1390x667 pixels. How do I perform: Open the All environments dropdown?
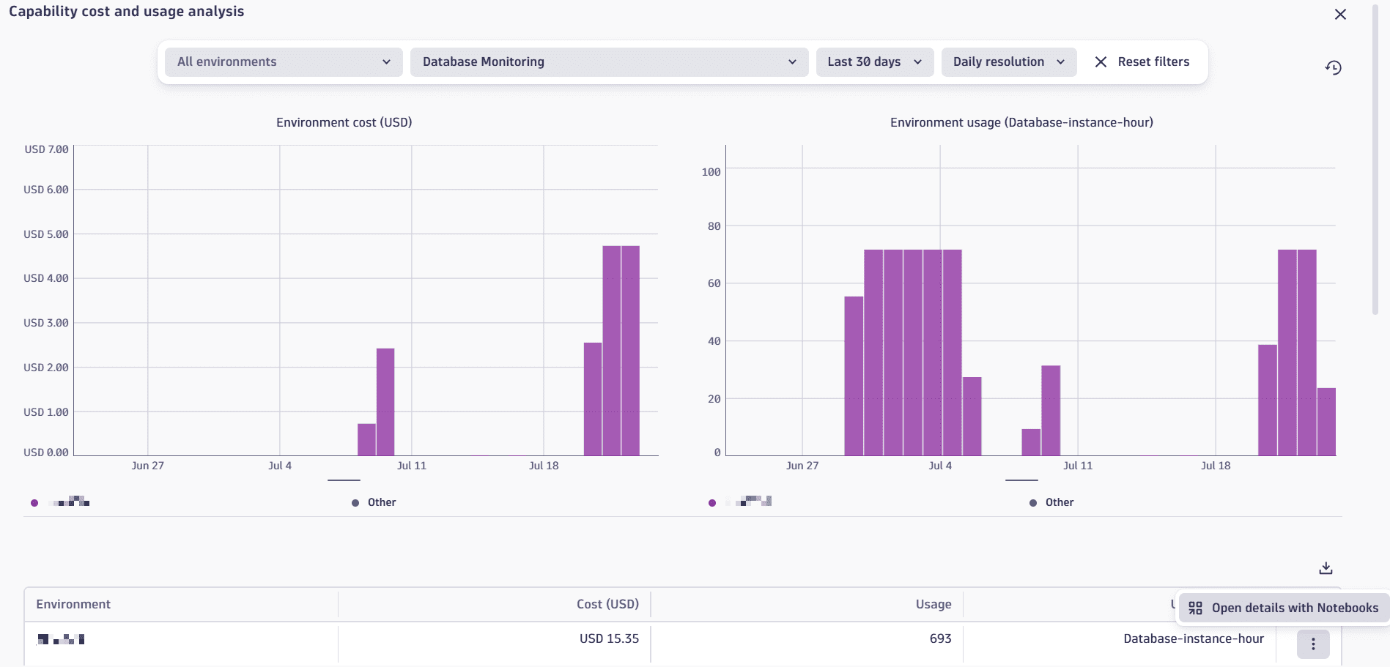coord(284,62)
